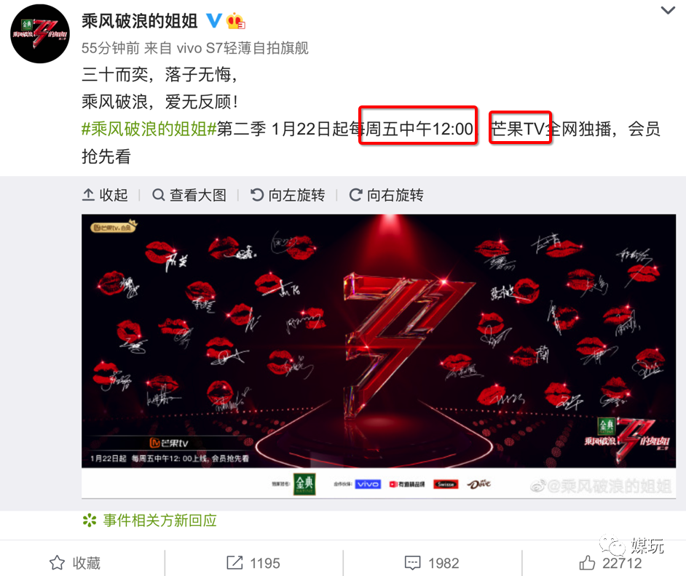Click the blue V verification badge
The image size is (686, 576).
pyautogui.click(x=214, y=20)
